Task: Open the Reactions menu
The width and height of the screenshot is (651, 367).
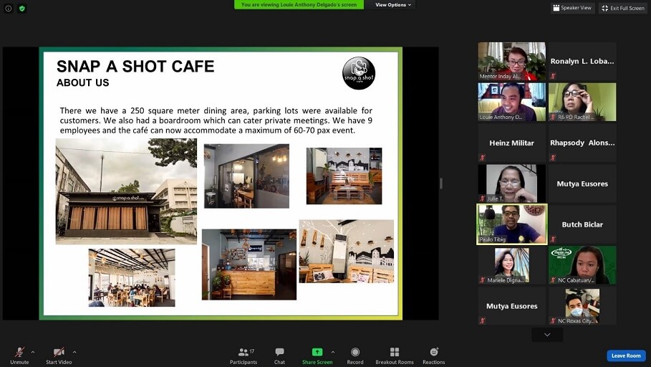Action: pos(434,356)
